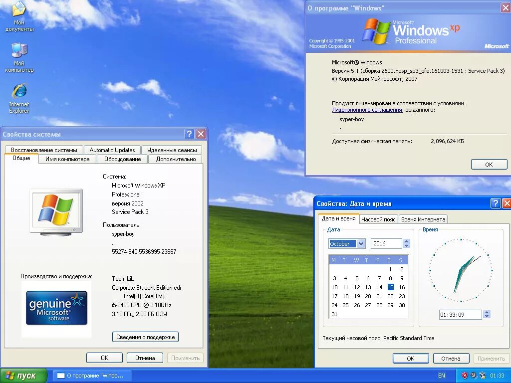Click the product ID 55274-640-5536995-23667

click(x=144, y=252)
